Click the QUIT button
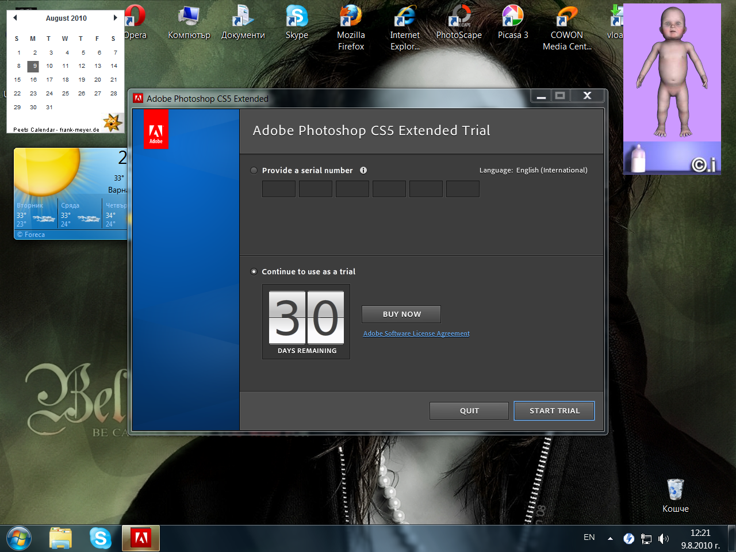The image size is (736, 552). (469, 411)
